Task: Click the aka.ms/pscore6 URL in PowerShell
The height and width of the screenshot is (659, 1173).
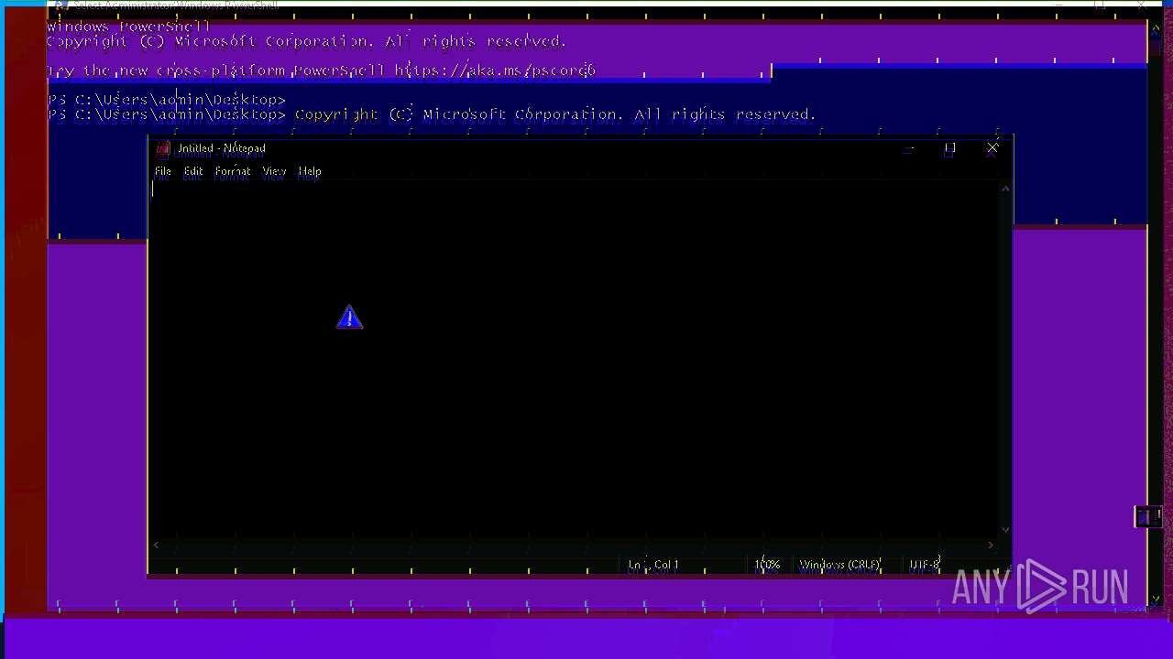Action: pos(496,70)
